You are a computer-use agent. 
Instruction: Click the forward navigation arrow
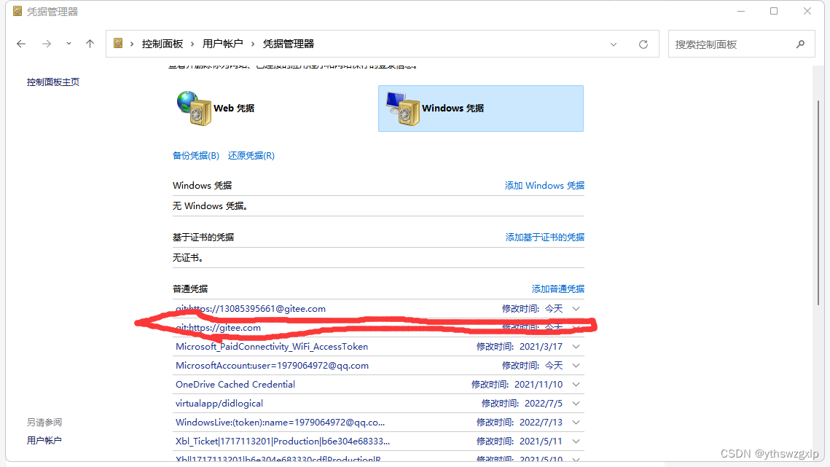point(47,44)
